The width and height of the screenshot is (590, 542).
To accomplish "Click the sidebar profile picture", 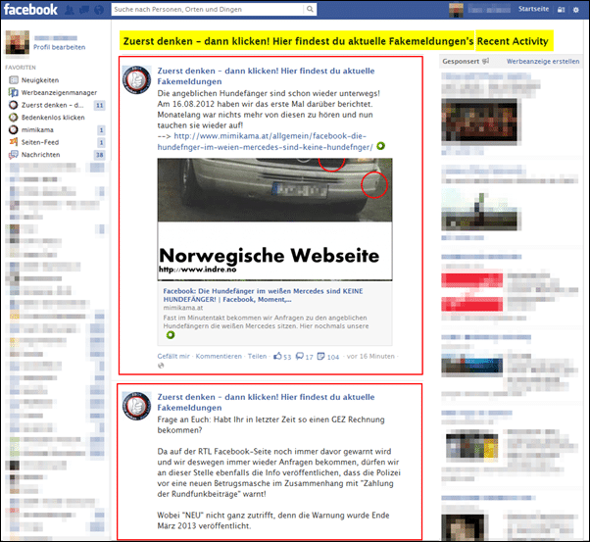I will tap(17, 42).
